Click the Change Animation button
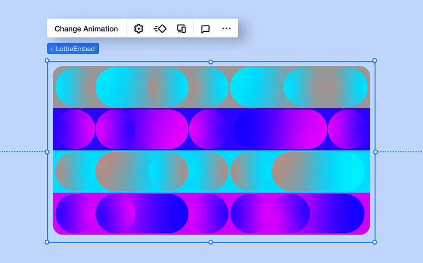Viewport: 423px width, 263px height. click(x=86, y=28)
